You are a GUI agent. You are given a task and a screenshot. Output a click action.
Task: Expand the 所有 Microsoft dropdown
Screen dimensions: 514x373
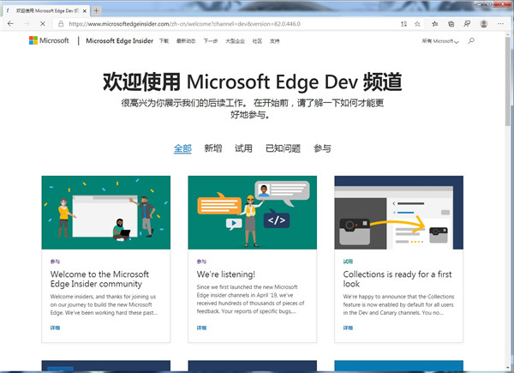[440, 41]
